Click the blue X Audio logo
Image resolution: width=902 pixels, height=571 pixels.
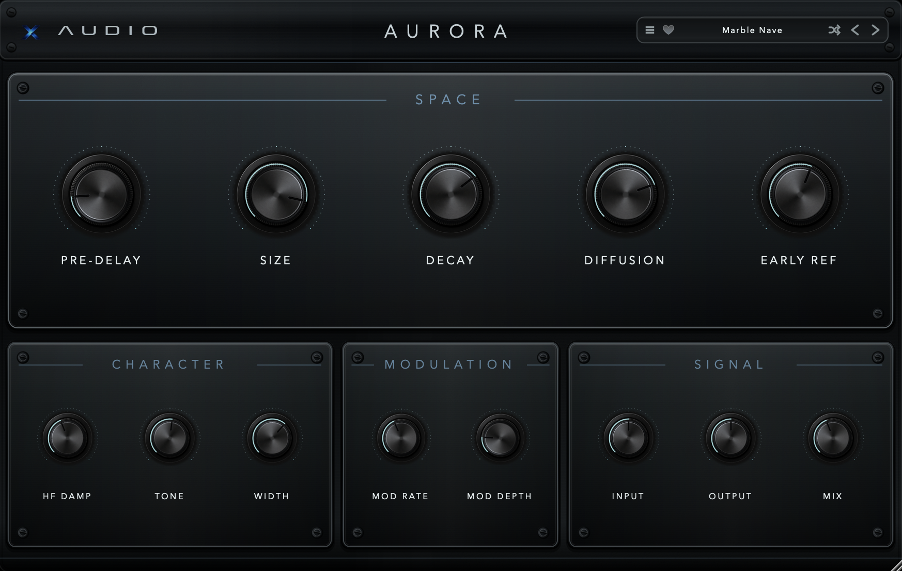[32, 33]
